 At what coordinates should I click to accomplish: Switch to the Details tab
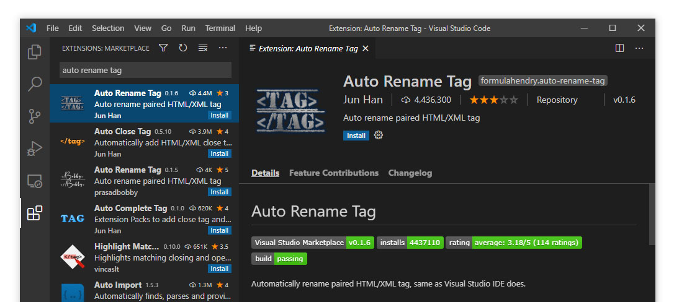(x=265, y=173)
